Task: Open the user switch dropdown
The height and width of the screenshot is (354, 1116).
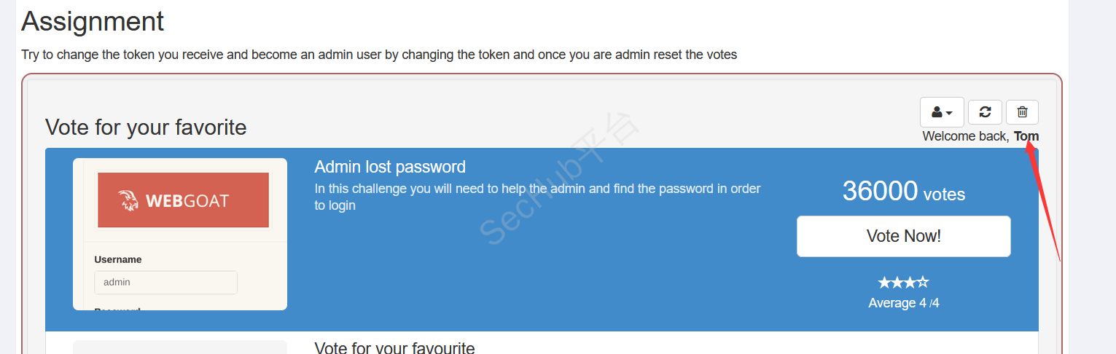Action: [942, 112]
